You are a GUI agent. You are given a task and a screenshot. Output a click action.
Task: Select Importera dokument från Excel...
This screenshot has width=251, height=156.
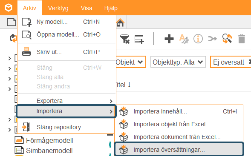tap(179, 137)
